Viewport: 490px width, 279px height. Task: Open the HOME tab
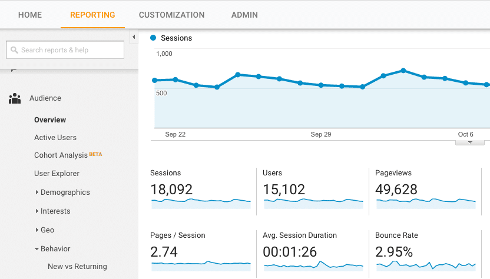(30, 15)
